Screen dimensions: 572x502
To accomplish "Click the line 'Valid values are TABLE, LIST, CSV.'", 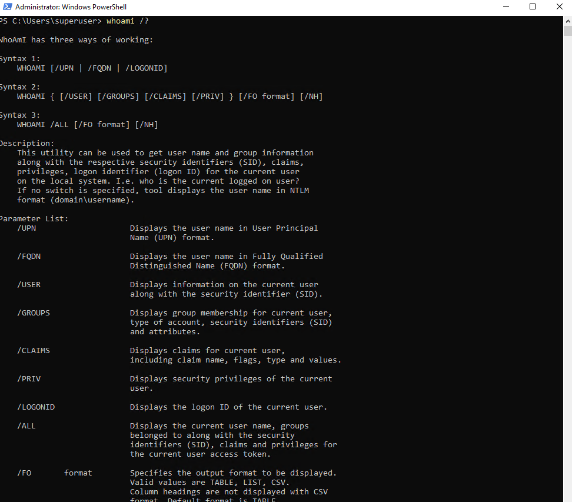I will tap(209, 483).
